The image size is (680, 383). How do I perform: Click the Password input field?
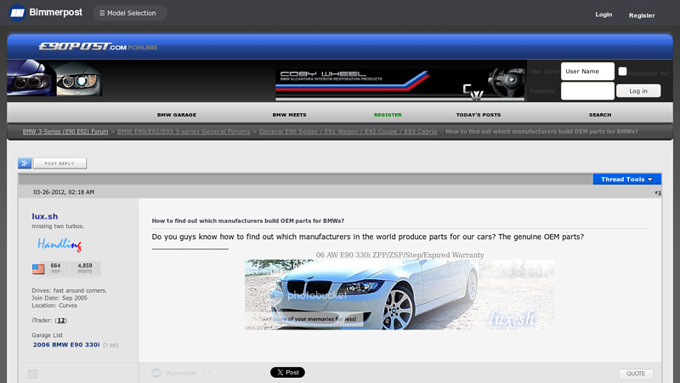(x=587, y=91)
